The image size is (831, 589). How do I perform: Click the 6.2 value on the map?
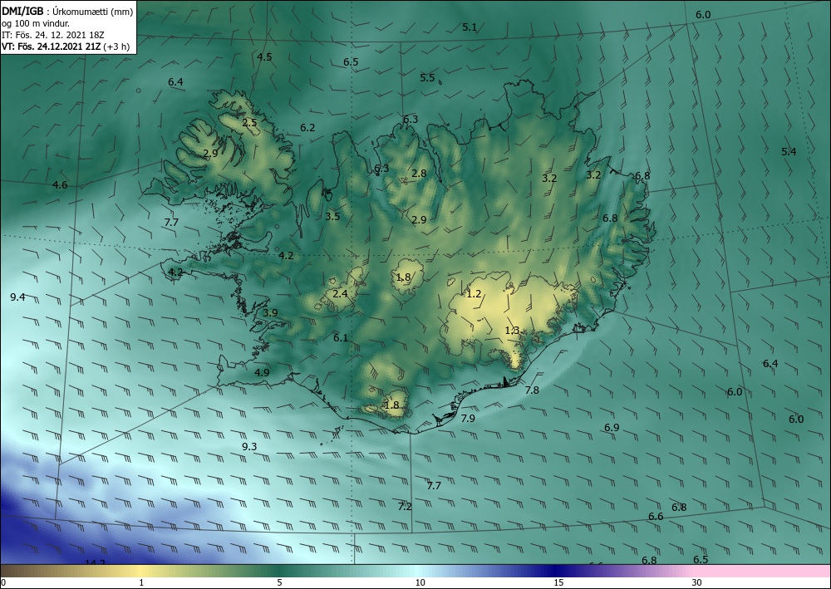point(307,128)
